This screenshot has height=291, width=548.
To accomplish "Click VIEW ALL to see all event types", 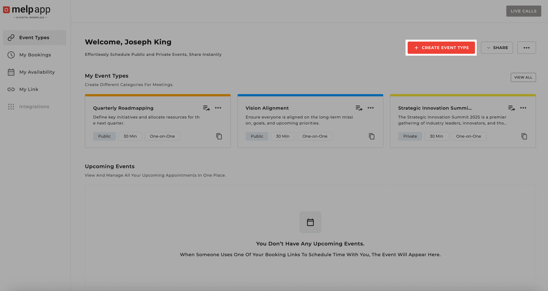I will point(523,77).
